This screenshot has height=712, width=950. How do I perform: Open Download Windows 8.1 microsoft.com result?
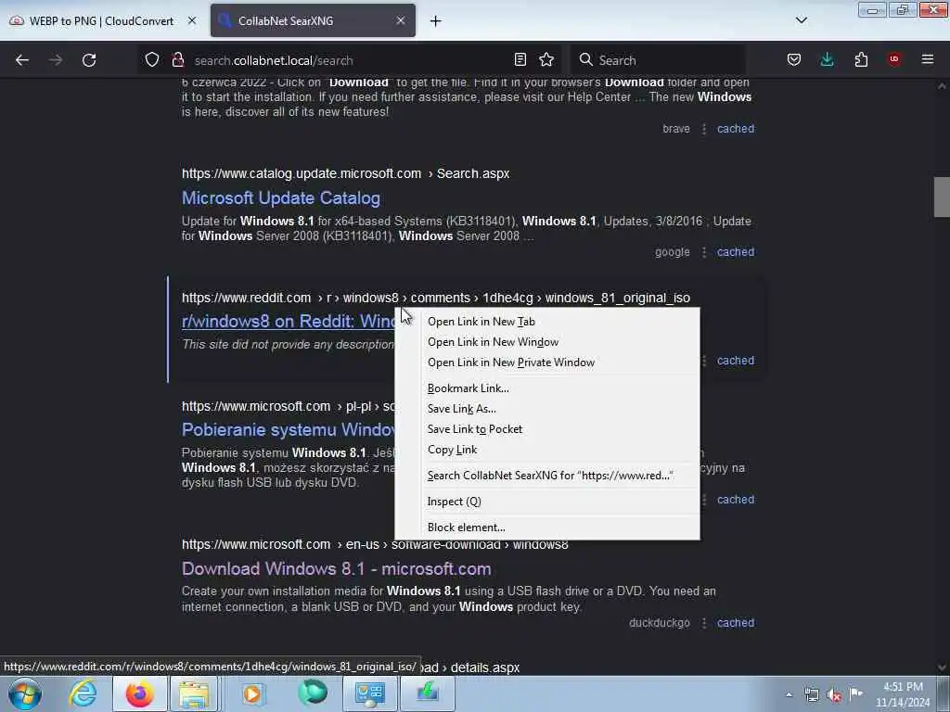tap(336, 569)
